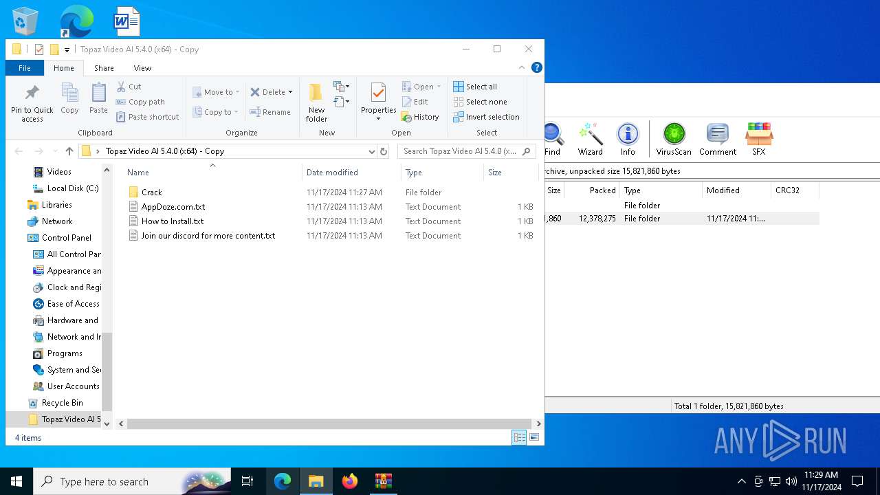Open the Easy access dropdown icon
This screenshot has height=495, width=880.
[x=342, y=102]
